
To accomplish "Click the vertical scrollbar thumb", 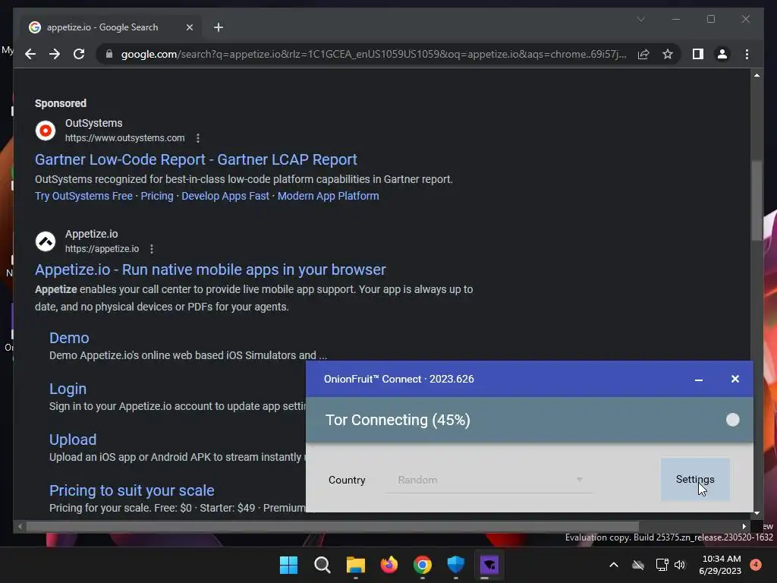I will (757, 200).
